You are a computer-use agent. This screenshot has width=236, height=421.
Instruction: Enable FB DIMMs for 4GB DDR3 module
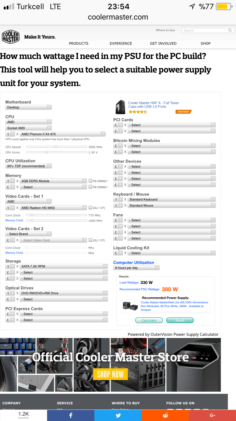coord(90,181)
